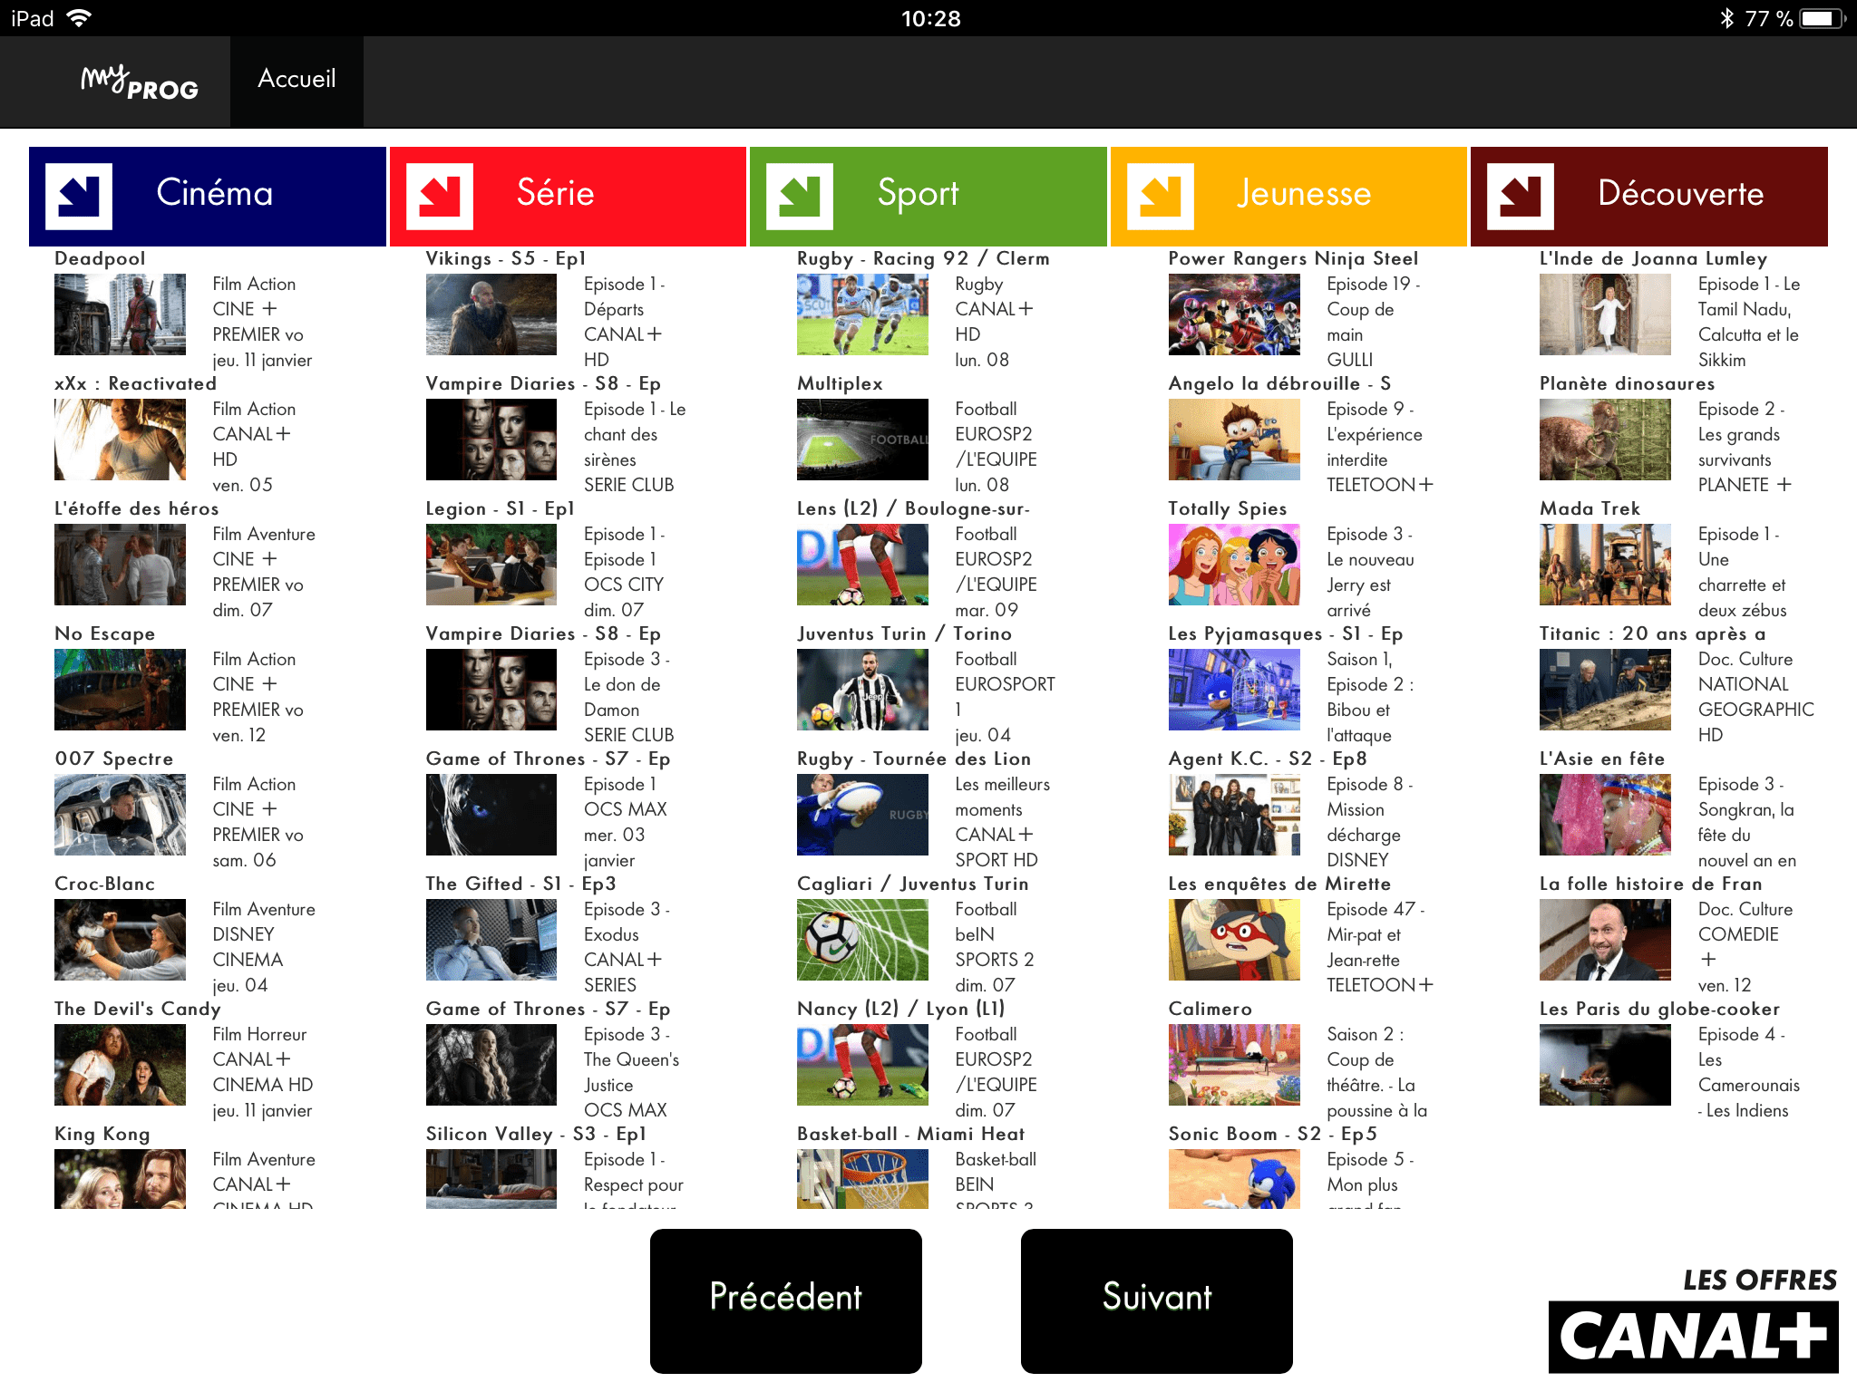Image resolution: width=1857 pixels, height=1392 pixels.
Task: Select the Croc-Blanc thumbnail
Action: [120, 940]
